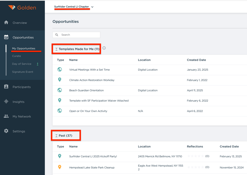Image resolution: width=247 pixels, height=175 pixels.
Task: Click the Participants badge icon
Action: click(6, 87)
